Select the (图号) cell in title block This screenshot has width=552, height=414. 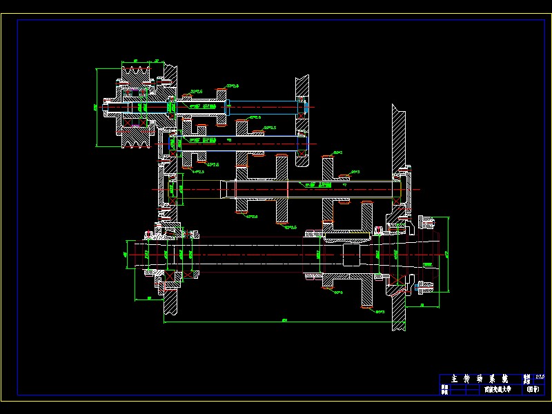pyautogui.click(x=533, y=389)
